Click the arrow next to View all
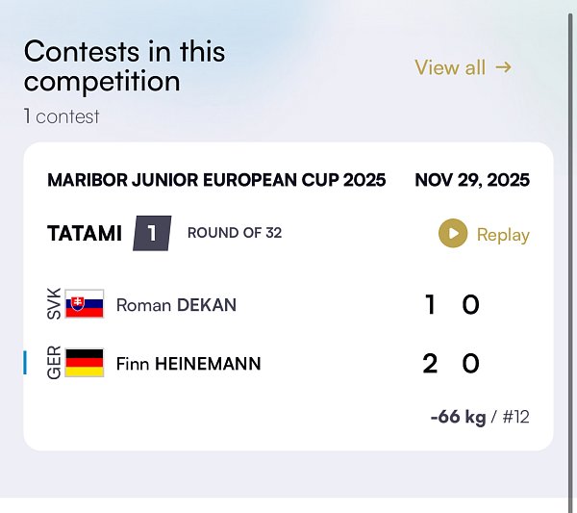Image resolution: width=577 pixels, height=513 pixels. [x=503, y=67]
